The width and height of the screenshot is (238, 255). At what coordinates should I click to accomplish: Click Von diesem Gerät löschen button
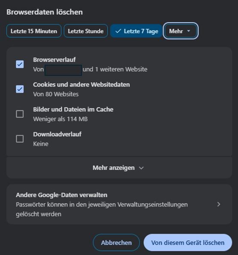point(188,243)
